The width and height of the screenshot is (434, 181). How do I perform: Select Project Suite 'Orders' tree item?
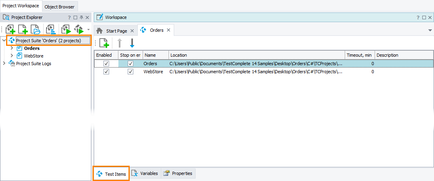click(49, 41)
